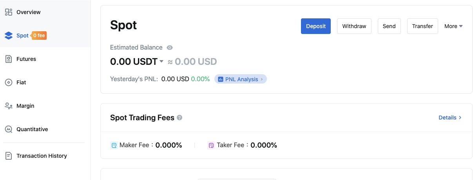Click the Spot layers icon
Image resolution: width=473 pixels, height=180 pixels.
[9, 36]
